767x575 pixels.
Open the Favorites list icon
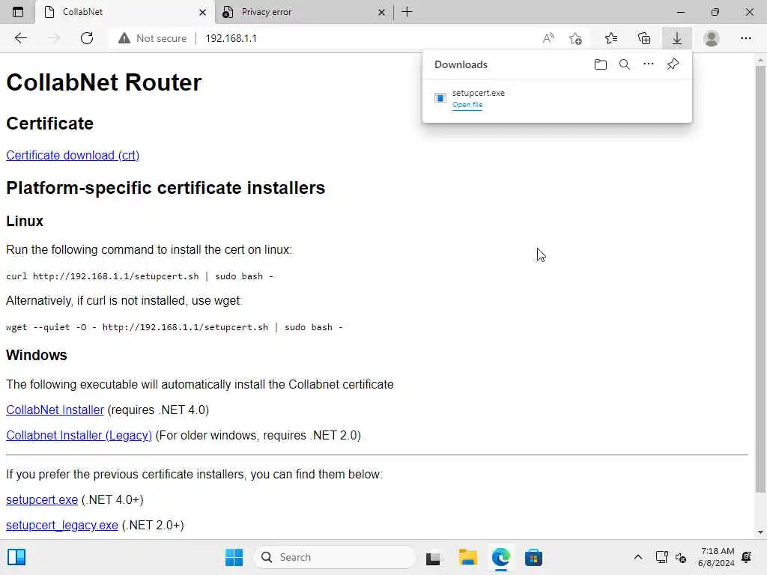tap(610, 38)
